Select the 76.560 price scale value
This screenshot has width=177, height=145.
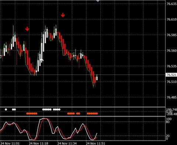tap(171, 51)
